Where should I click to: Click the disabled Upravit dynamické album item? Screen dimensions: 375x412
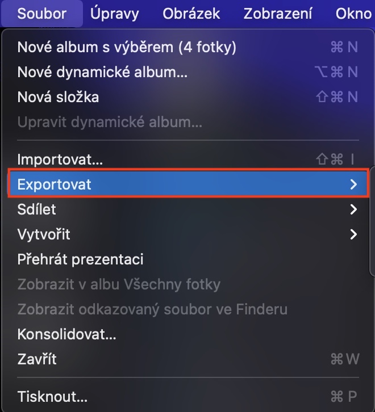(110, 122)
